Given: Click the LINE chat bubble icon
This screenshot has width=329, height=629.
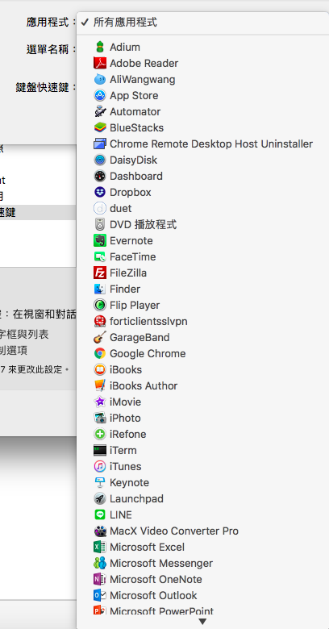Looking at the screenshot, I should coord(99,514).
